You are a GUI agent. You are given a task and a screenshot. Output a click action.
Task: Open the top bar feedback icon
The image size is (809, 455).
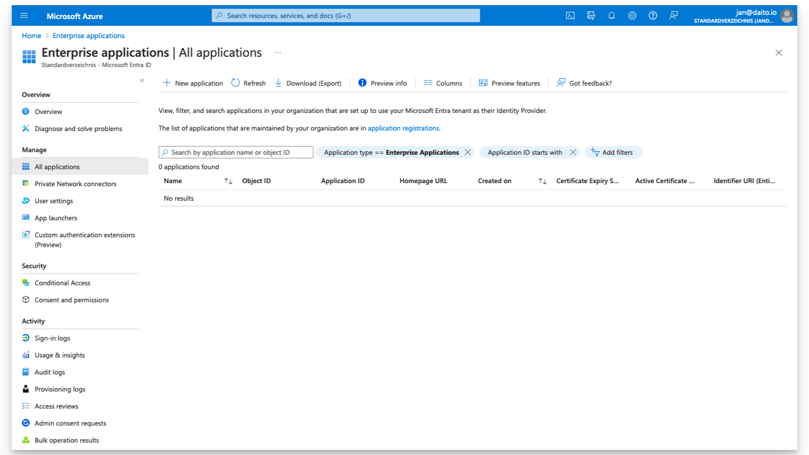click(673, 15)
